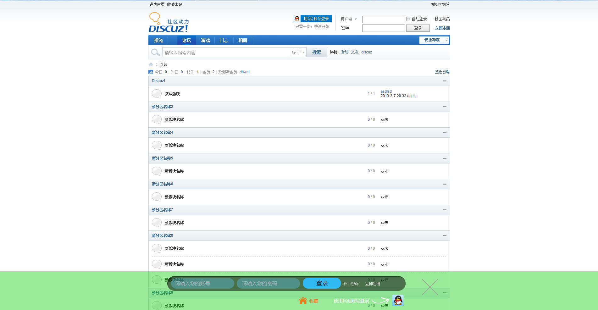The width and height of the screenshot is (598, 310).
Task: Click the 活动 hot search link
Action: tap(345, 52)
